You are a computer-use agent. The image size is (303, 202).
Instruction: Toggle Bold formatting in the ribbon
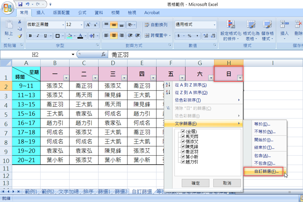[30, 36]
